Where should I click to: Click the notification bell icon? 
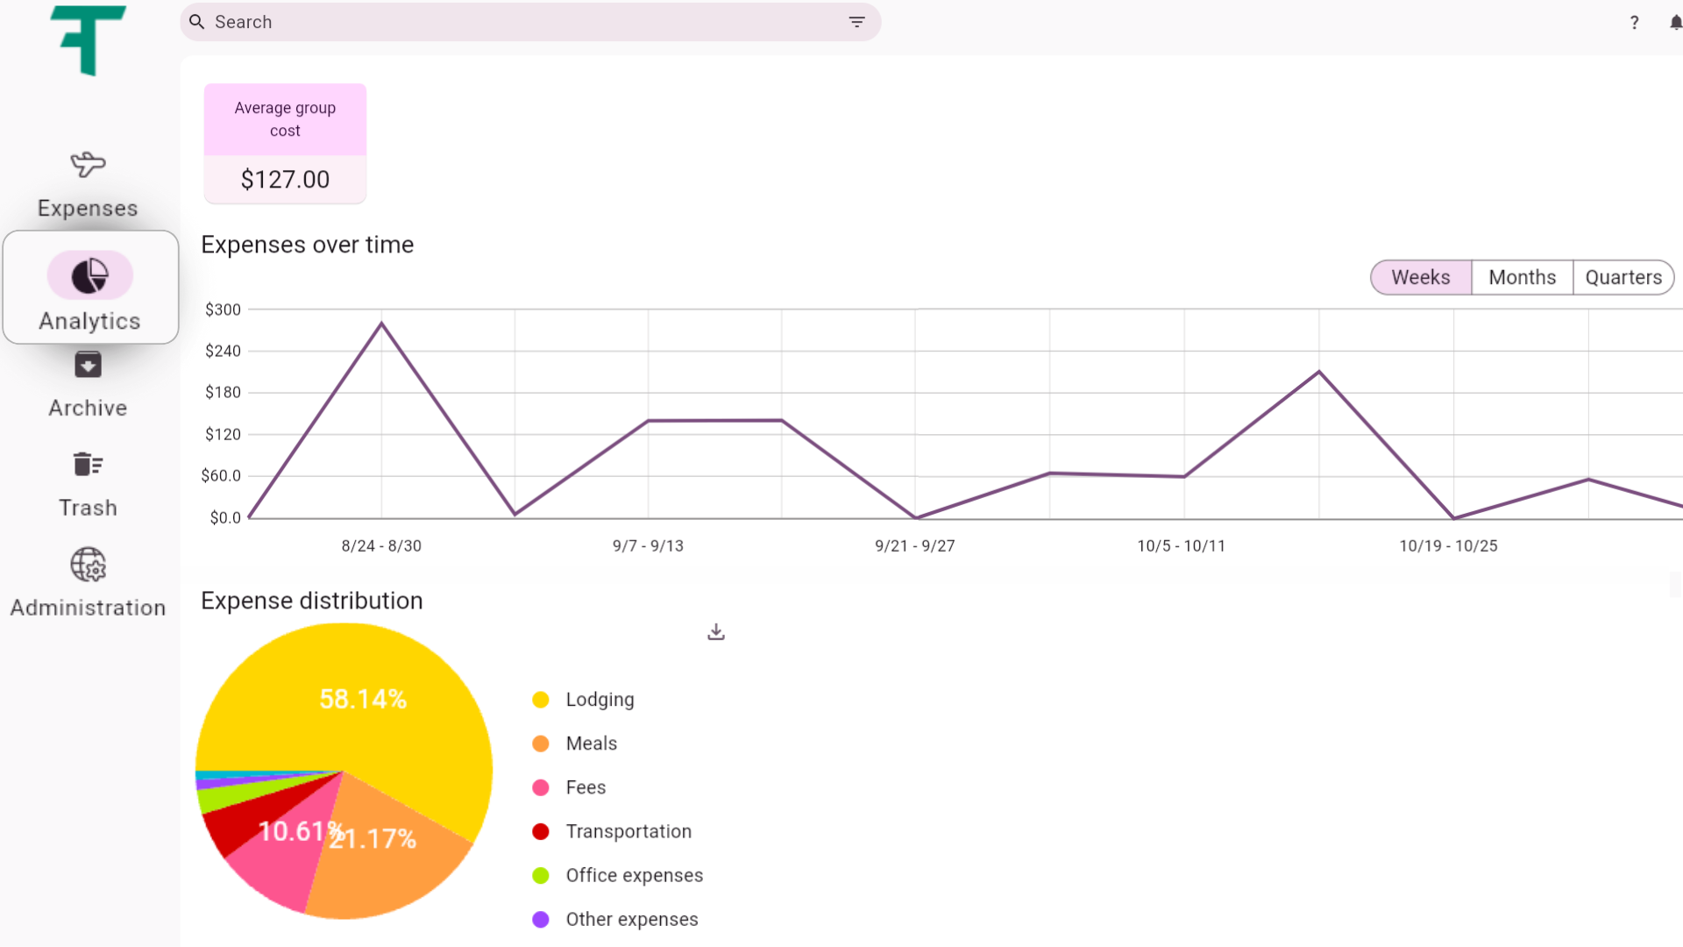(1676, 22)
